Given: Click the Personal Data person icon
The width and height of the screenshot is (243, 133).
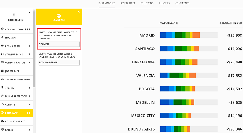Looking at the screenshot, I should tap(2, 29).
